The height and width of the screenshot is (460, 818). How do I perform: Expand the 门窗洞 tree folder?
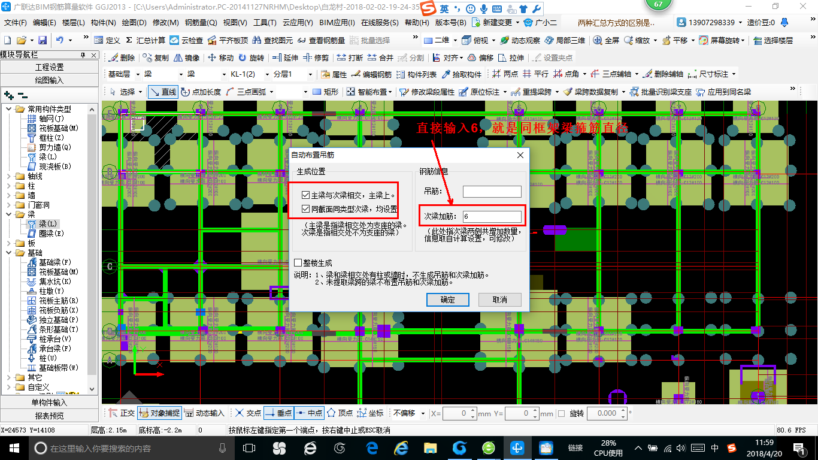click(8, 205)
